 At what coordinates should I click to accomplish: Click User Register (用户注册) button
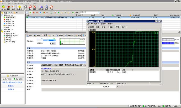(18, 79)
